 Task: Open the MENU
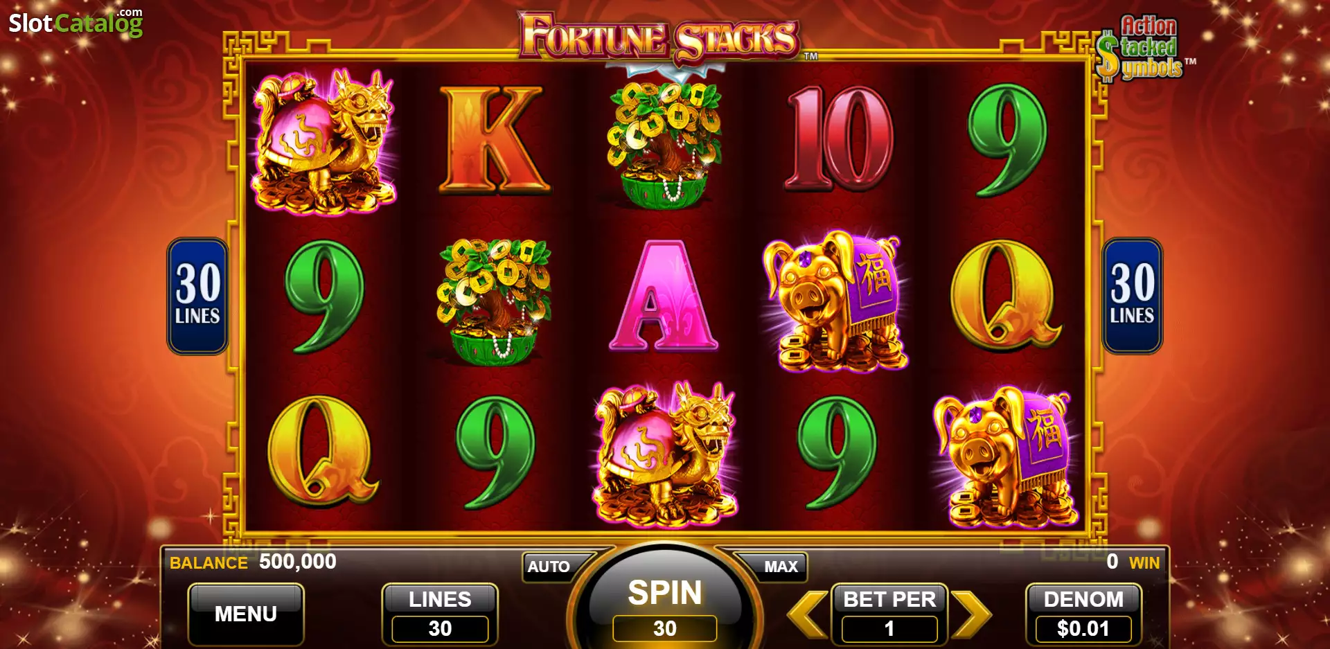pos(246,614)
